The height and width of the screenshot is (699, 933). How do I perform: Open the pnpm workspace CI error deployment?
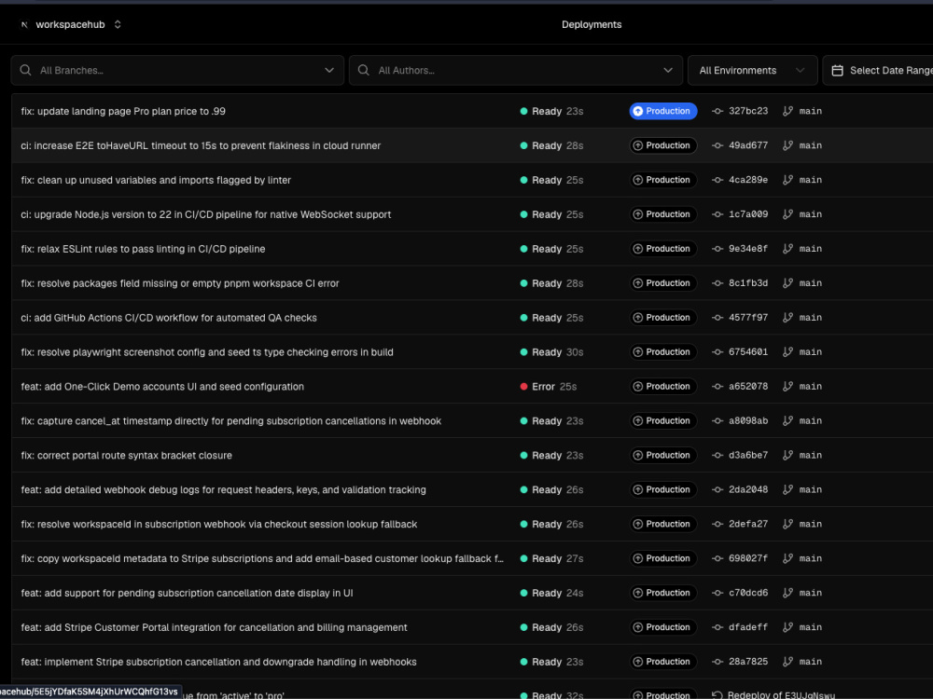point(180,283)
